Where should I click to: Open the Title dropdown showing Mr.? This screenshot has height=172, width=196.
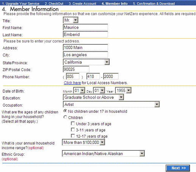pos(71,20)
